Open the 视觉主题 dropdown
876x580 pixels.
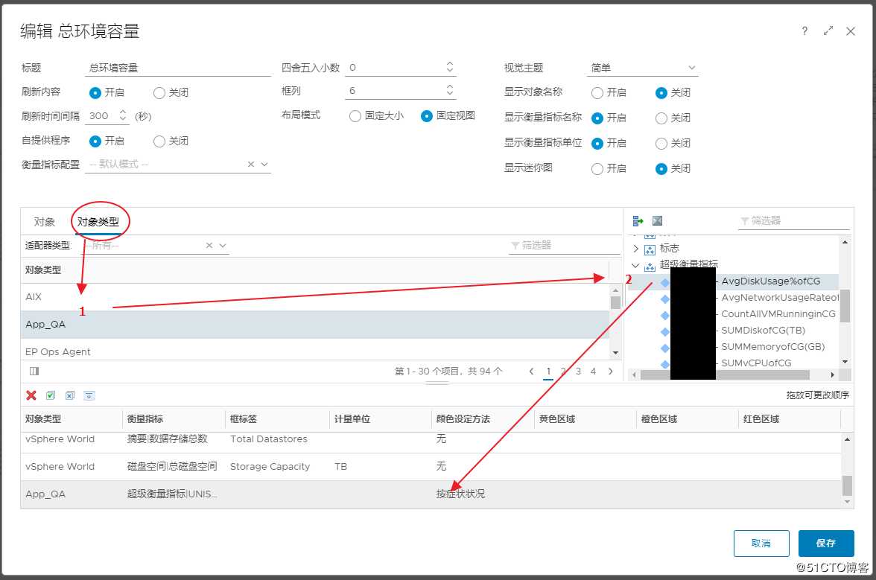[691, 68]
